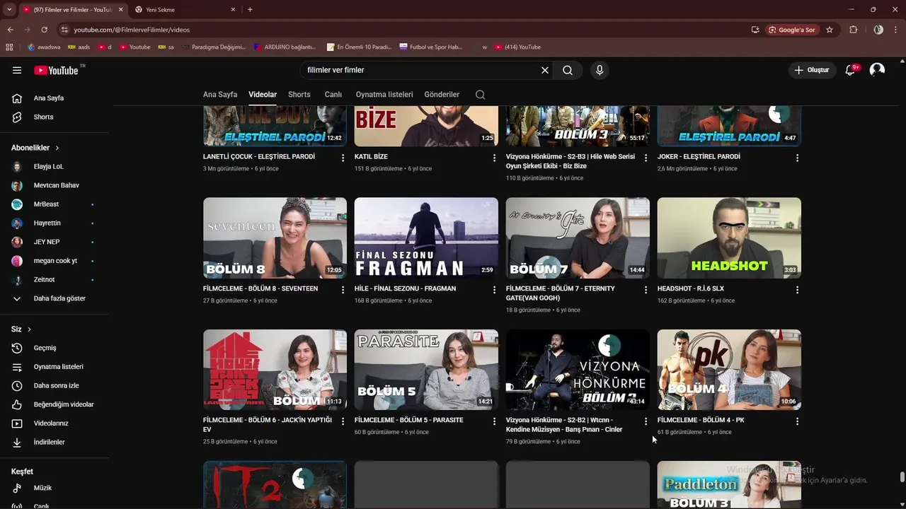Switch to Yeni Sekme browser tab

(185, 9)
